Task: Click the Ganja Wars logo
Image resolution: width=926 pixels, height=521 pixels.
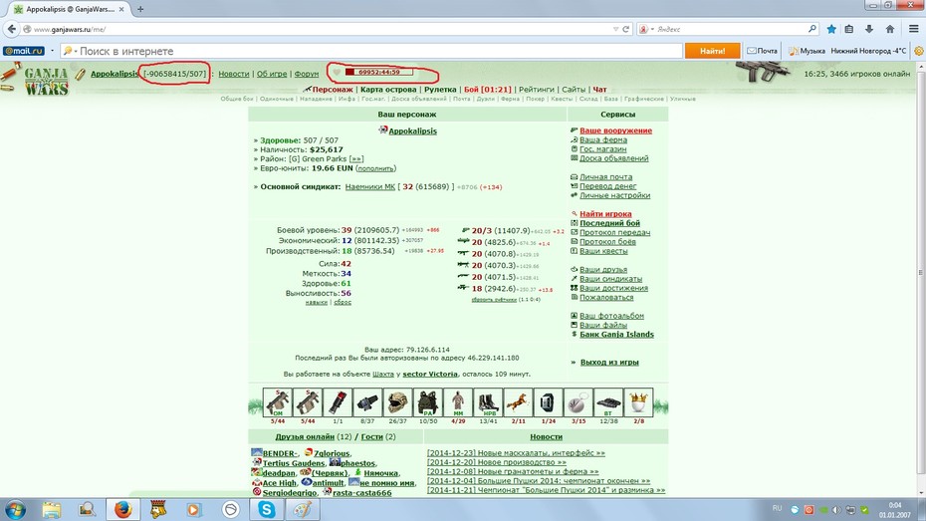Action: pyautogui.click(x=46, y=82)
